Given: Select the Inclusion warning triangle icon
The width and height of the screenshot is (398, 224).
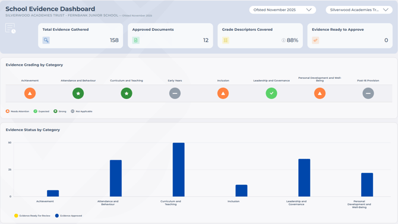Looking at the screenshot, I should (223, 94).
